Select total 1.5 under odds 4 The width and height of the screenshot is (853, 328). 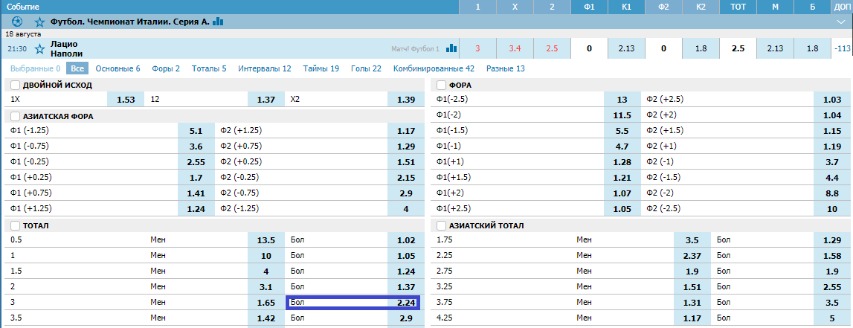(266, 271)
